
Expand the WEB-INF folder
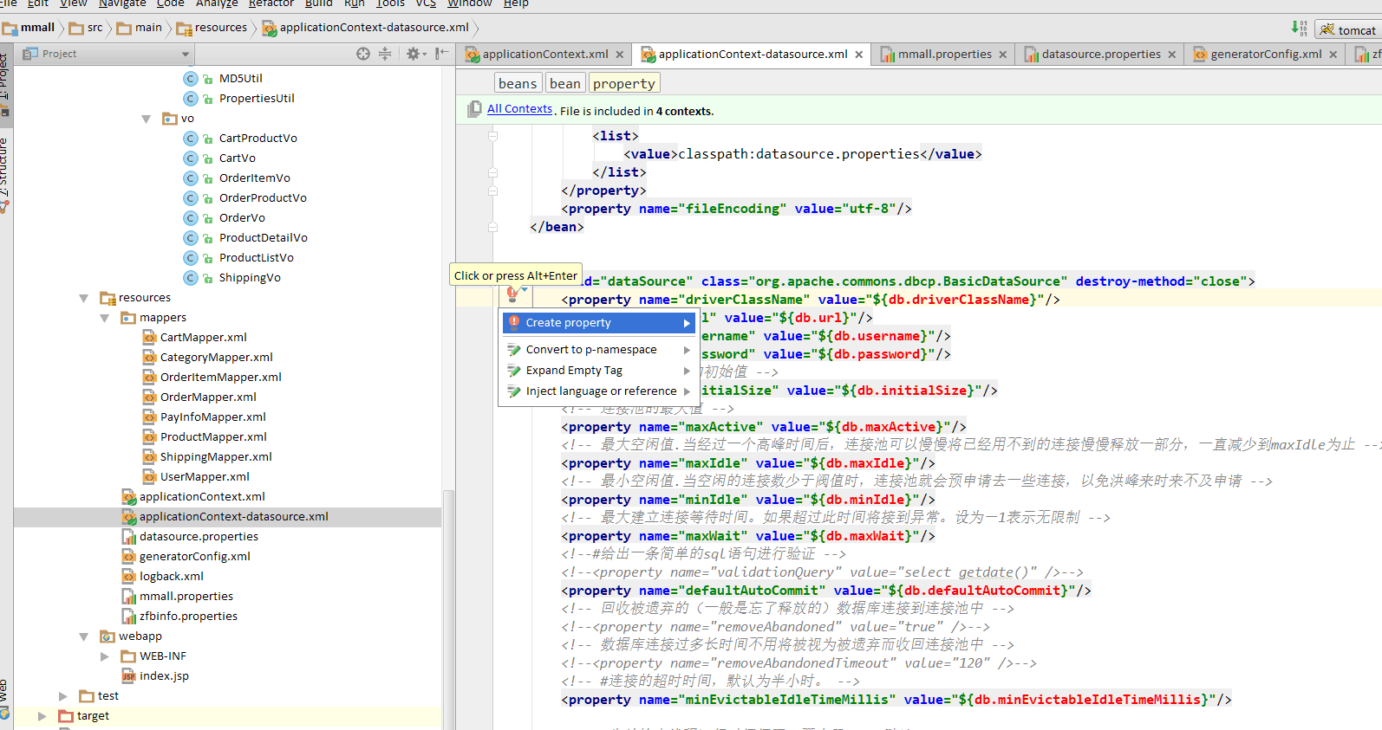click(105, 656)
